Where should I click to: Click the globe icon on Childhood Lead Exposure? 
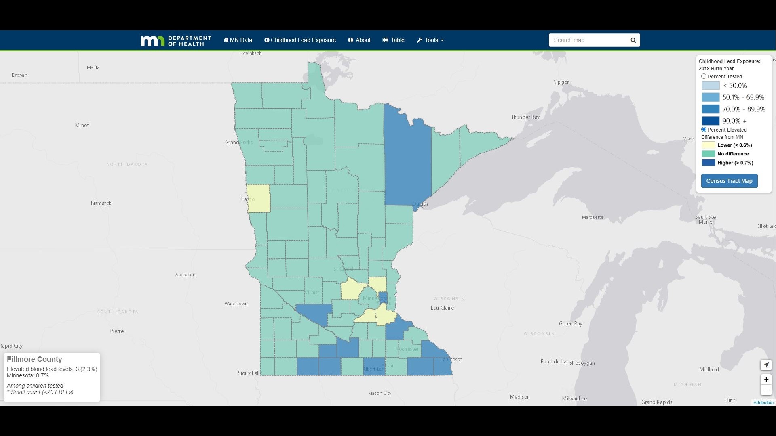pyautogui.click(x=266, y=40)
